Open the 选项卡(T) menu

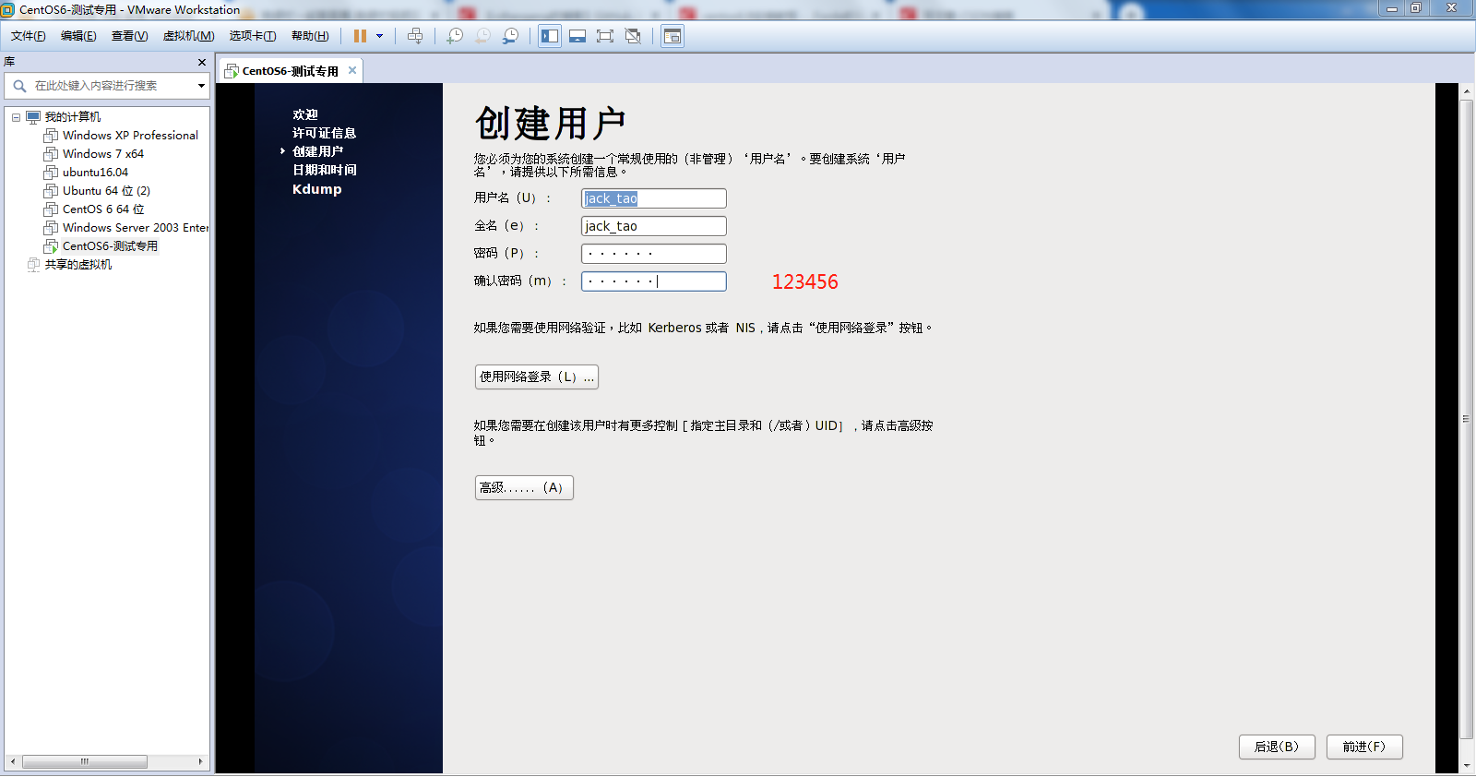[253, 36]
